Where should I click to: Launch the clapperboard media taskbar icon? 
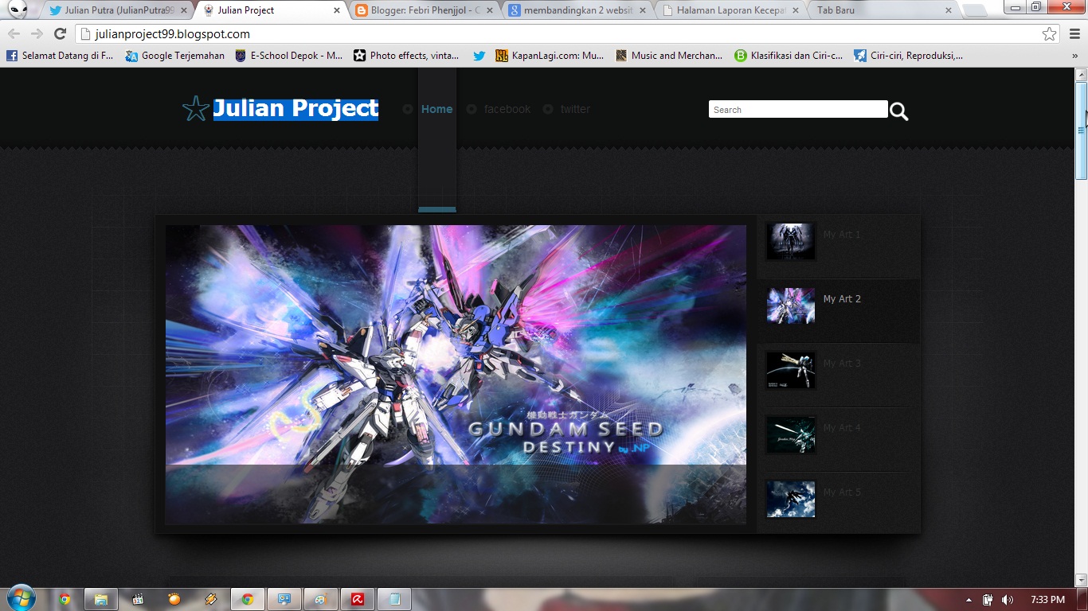(138, 599)
